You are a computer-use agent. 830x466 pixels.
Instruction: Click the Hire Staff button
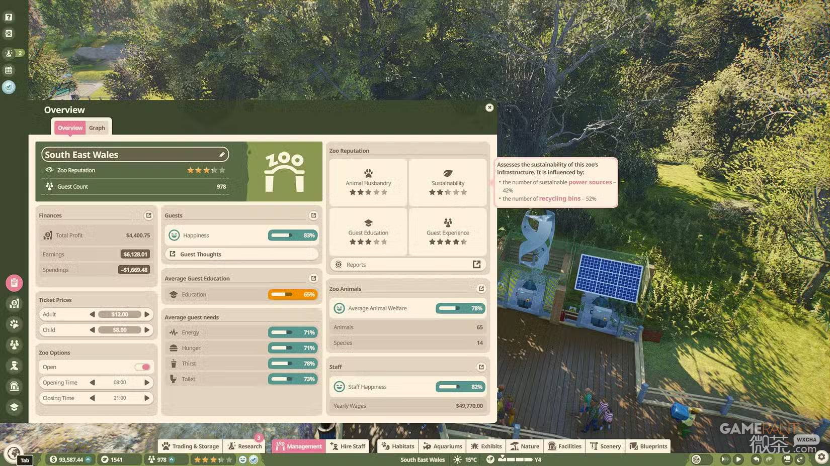click(348, 446)
